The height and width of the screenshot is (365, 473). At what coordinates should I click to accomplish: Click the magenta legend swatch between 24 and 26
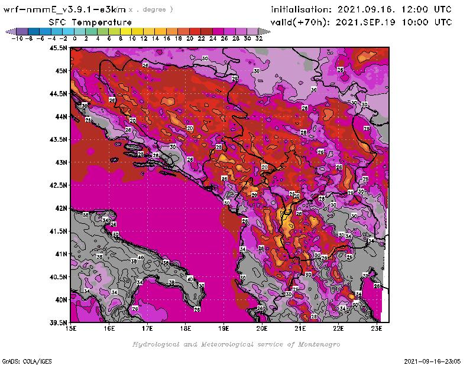(218, 31)
